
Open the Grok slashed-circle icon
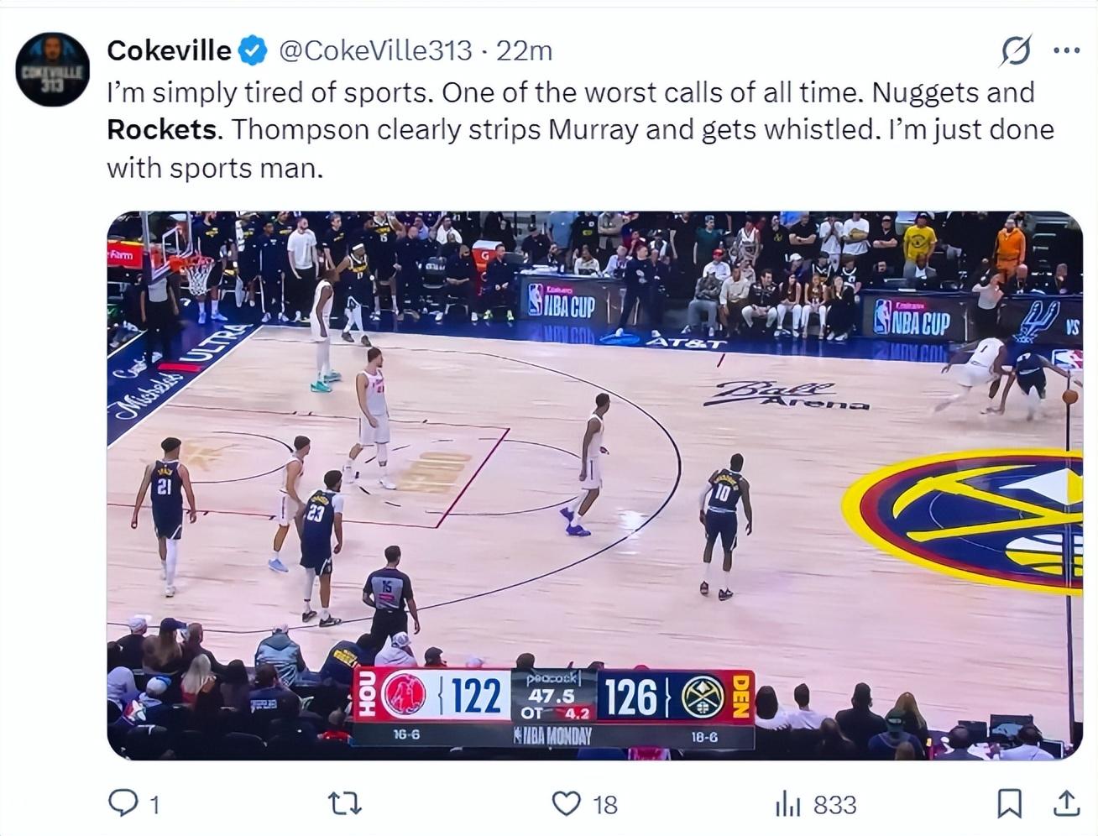pos(1016,51)
